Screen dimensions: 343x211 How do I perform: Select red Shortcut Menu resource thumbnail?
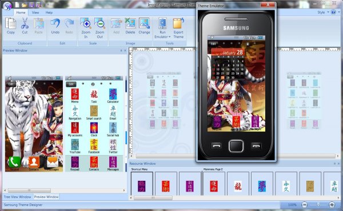(166, 184)
